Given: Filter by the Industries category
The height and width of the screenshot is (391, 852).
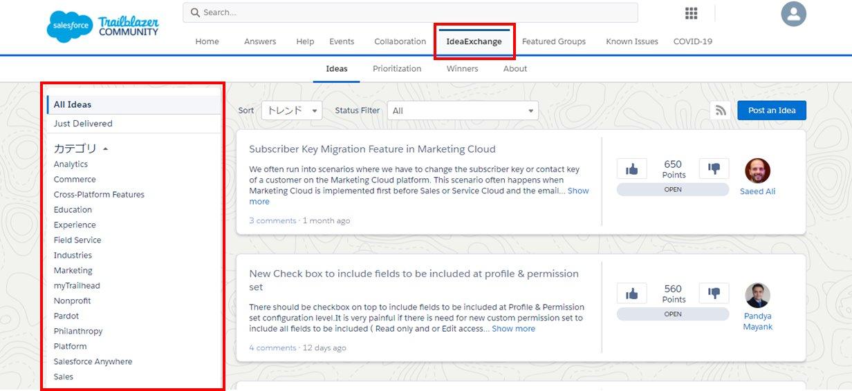Looking at the screenshot, I should coord(73,256).
